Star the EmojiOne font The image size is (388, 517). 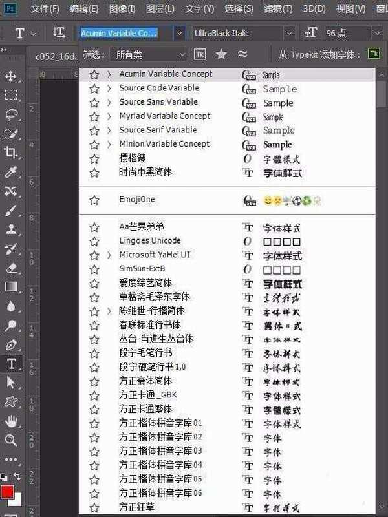pyautogui.click(x=94, y=200)
